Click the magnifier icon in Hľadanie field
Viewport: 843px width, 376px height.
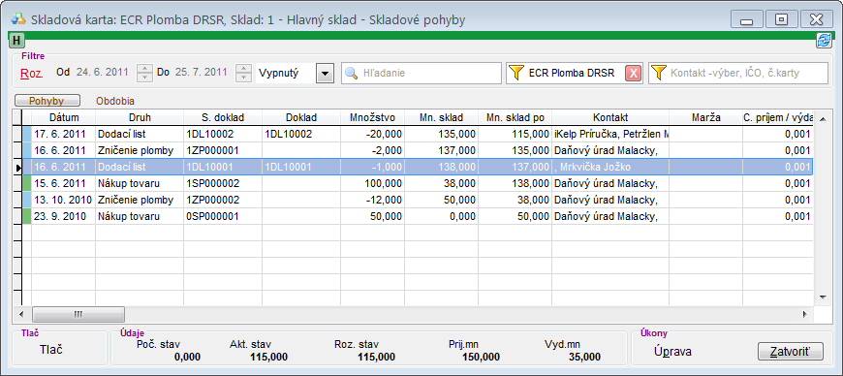[351, 73]
